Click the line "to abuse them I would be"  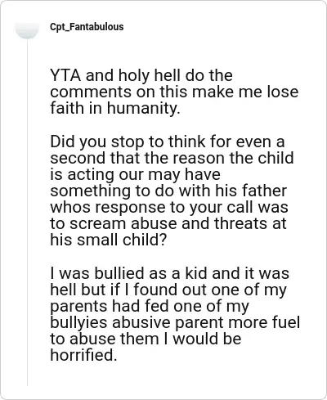(x=146, y=339)
